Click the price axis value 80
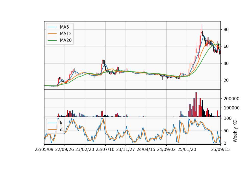The height and width of the screenshot is (176, 245). click(x=226, y=30)
